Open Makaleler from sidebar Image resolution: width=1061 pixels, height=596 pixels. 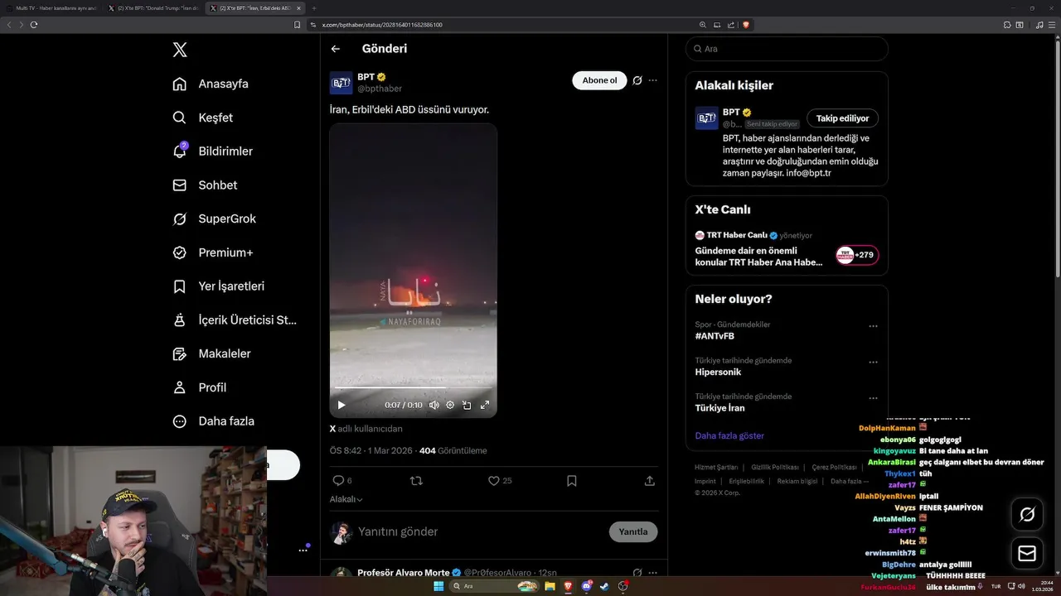click(x=211, y=353)
